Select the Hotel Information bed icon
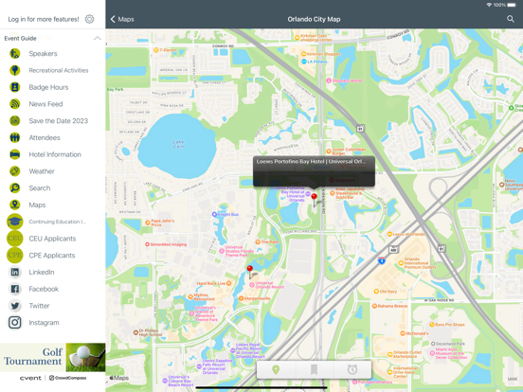Screen dimensions: 523x392 point(14,154)
